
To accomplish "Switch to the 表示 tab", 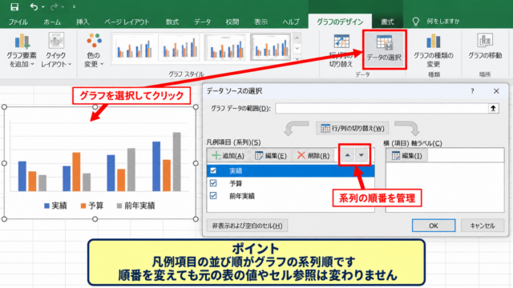I will coord(261,22).
